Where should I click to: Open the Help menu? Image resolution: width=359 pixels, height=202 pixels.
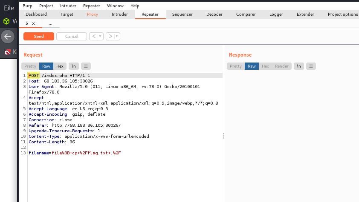[135, 6]
